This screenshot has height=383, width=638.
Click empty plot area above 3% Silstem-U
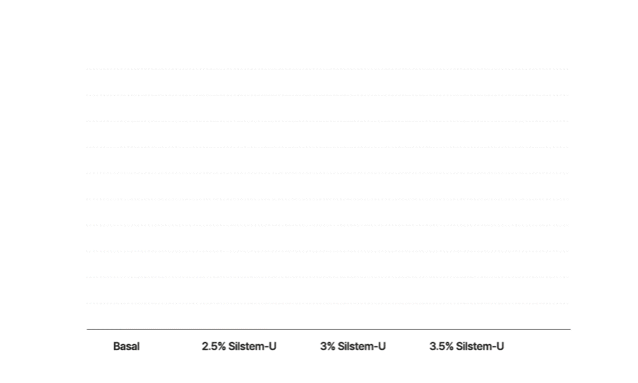pyautogui.click(x=353, y=212)
